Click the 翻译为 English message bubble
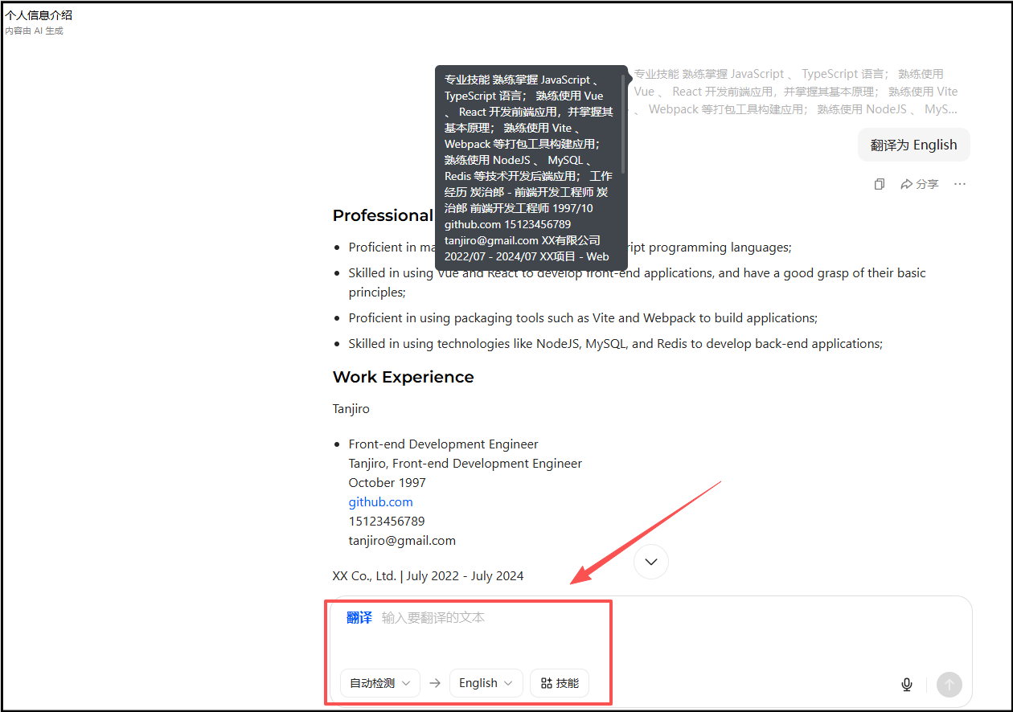 [x=913, y=145]
